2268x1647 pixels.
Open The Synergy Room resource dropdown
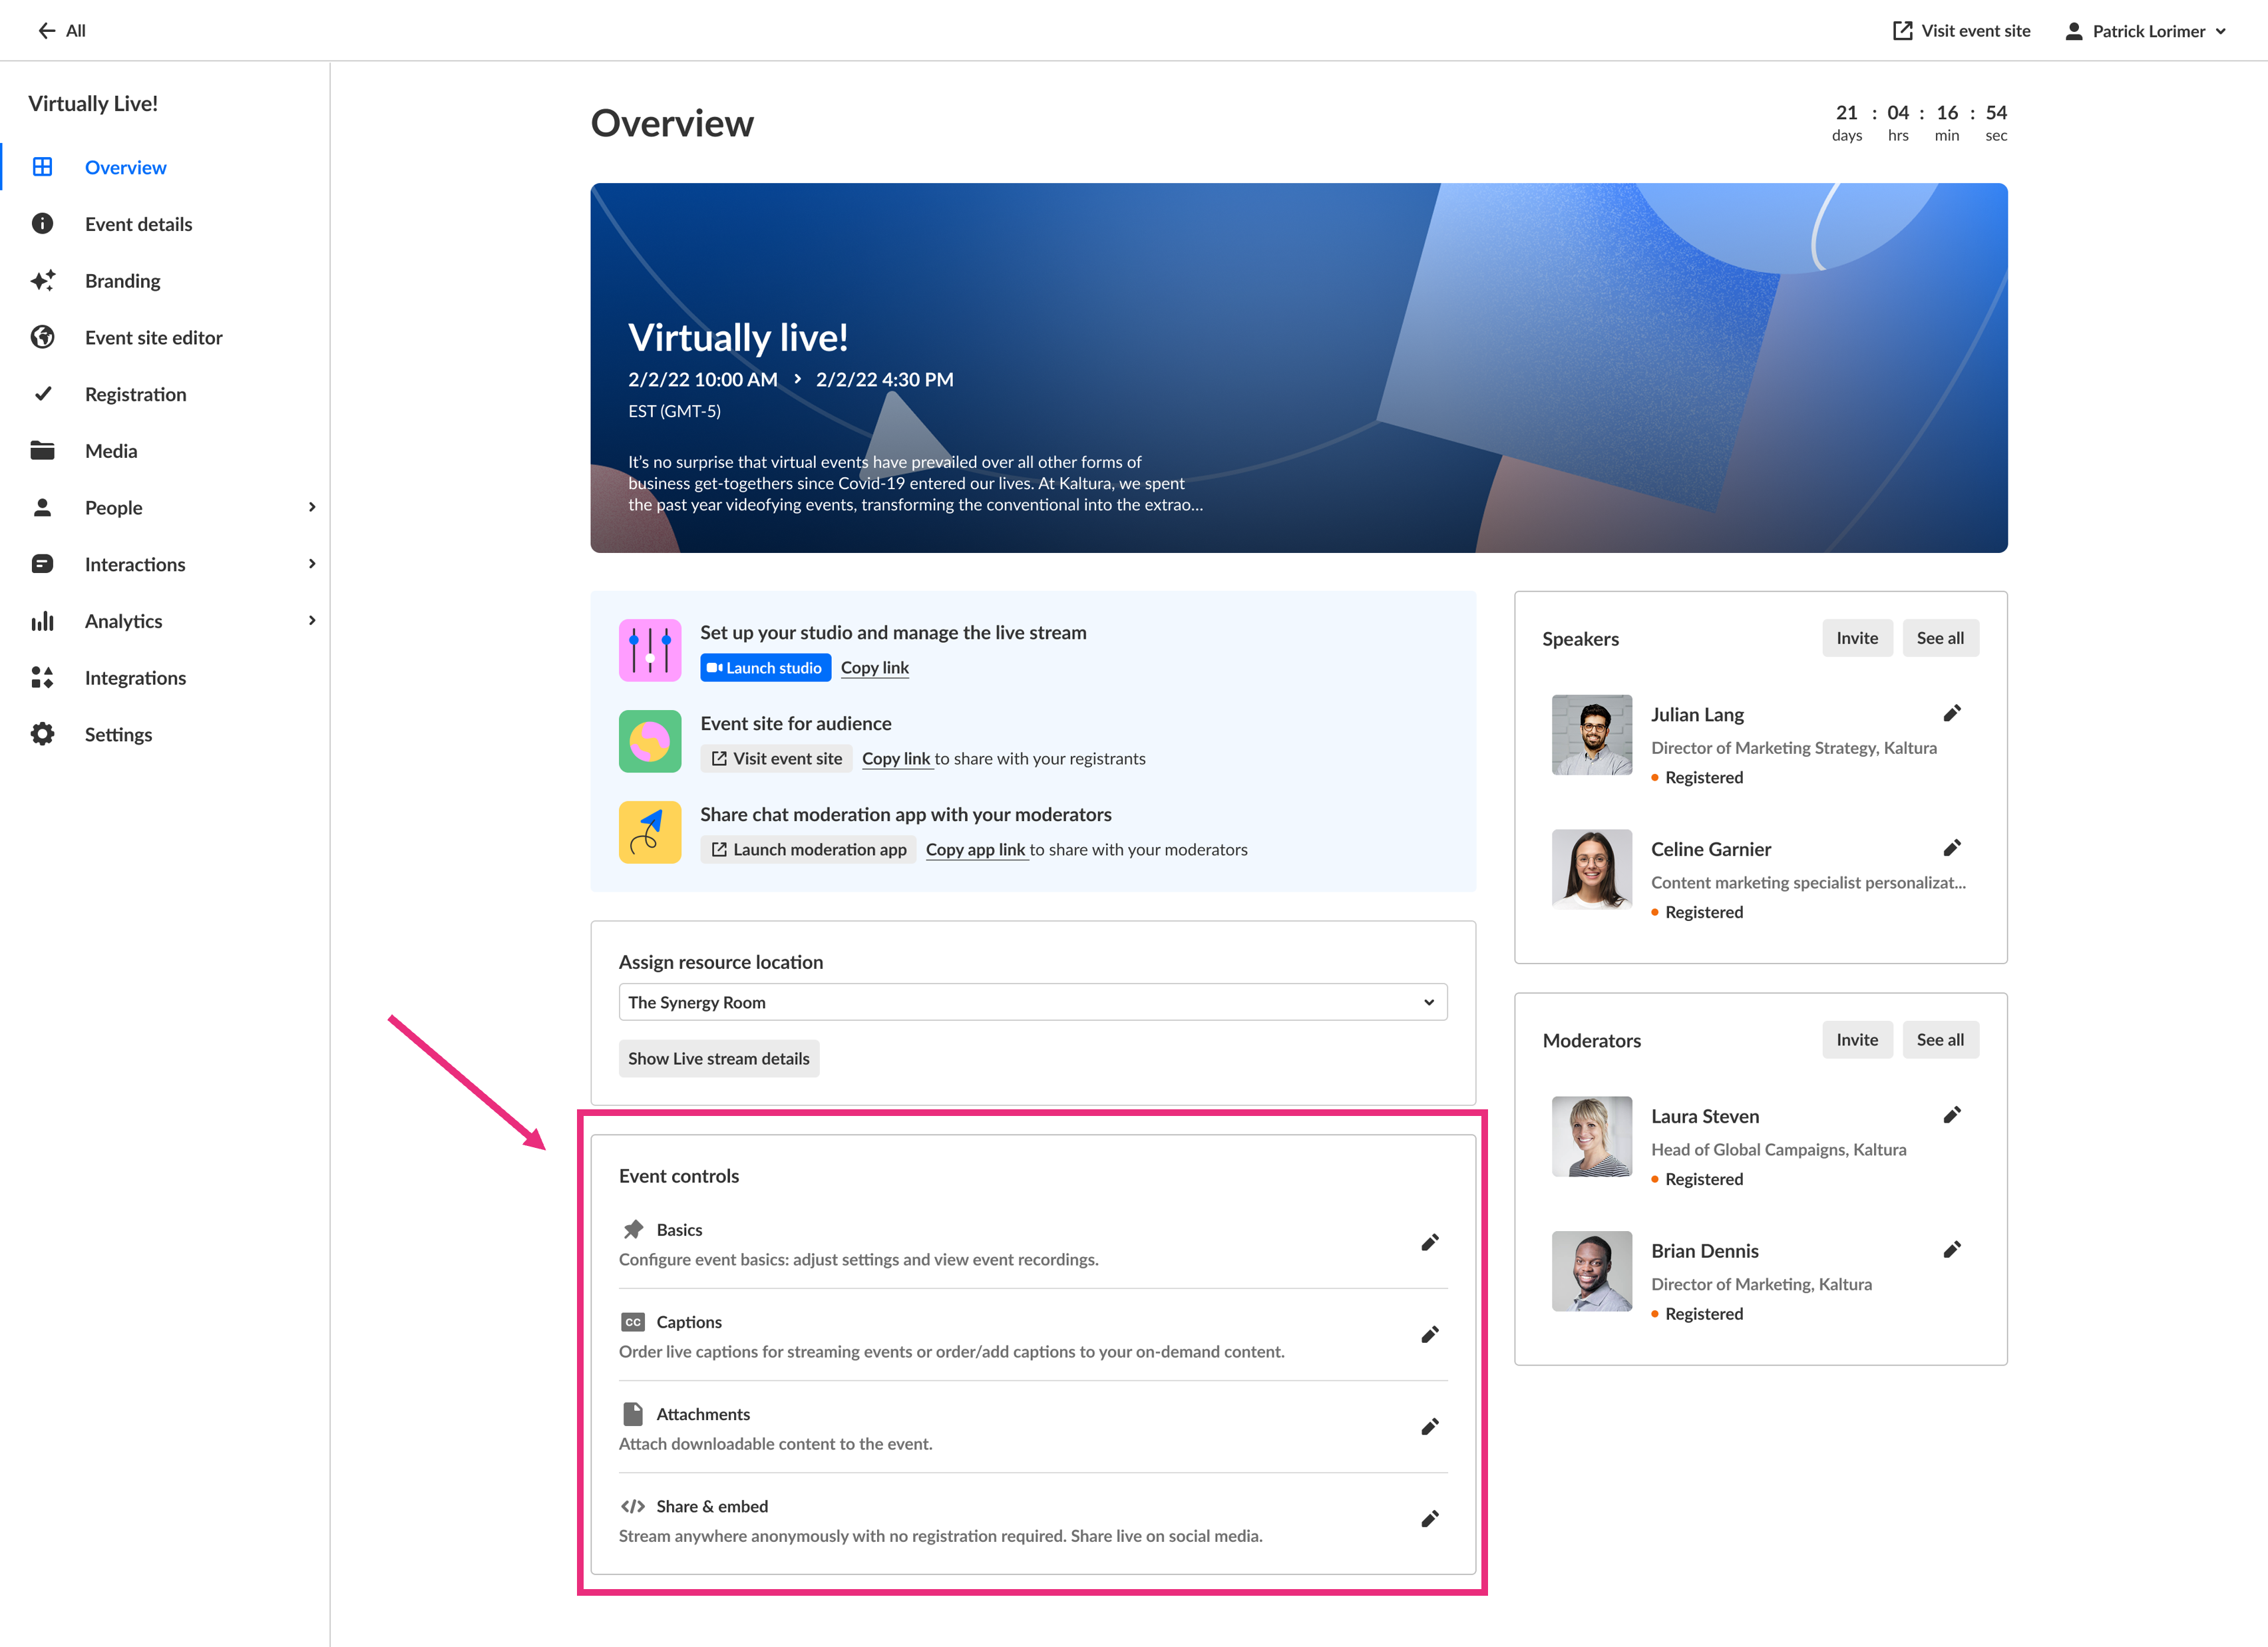click(1032, 1002)
